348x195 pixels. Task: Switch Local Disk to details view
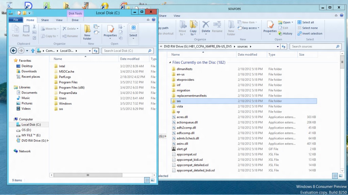147,180
